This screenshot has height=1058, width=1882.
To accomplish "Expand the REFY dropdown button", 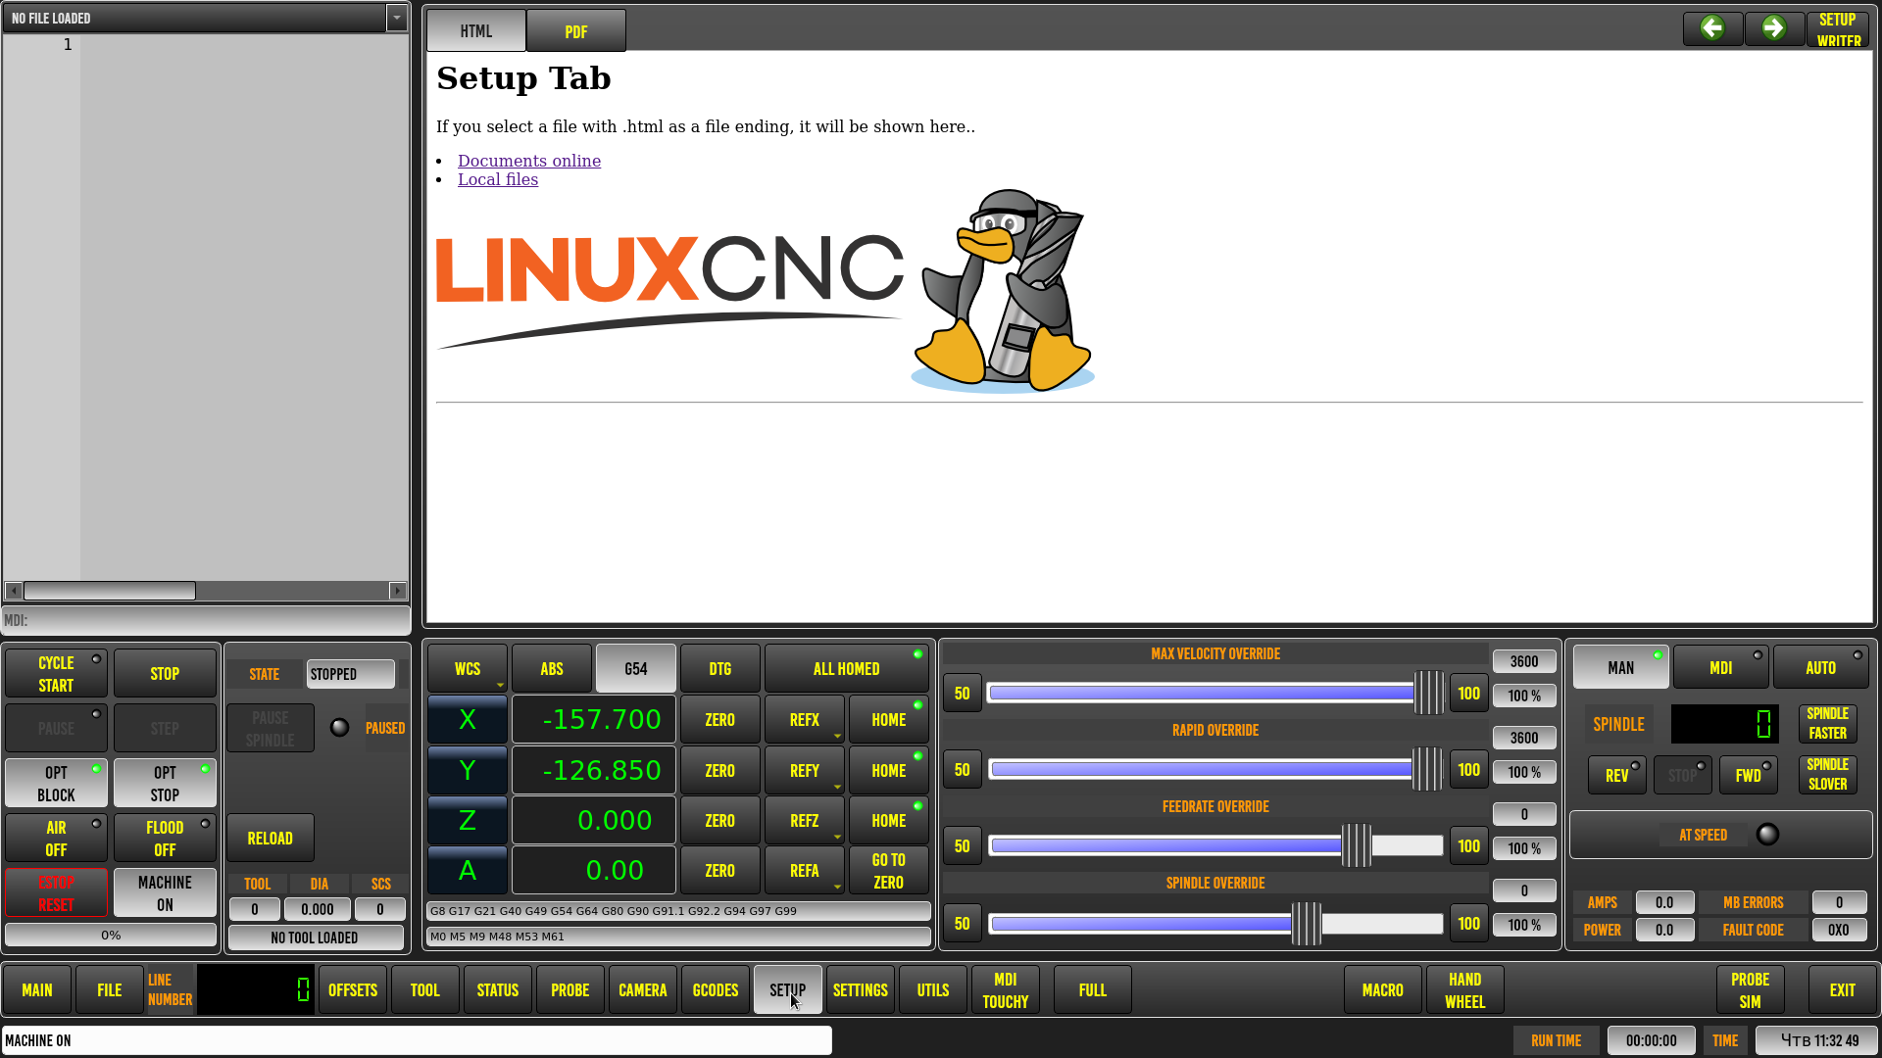I will (x=805, y=771).
